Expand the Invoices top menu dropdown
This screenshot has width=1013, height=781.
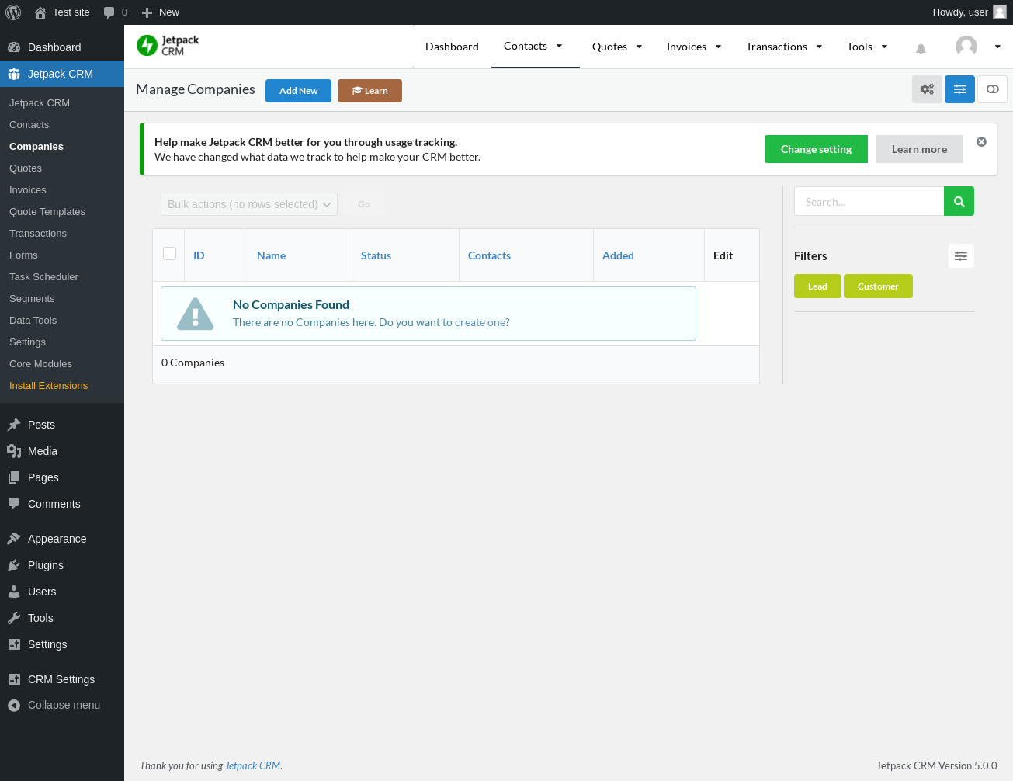click(x=718, y=47)
